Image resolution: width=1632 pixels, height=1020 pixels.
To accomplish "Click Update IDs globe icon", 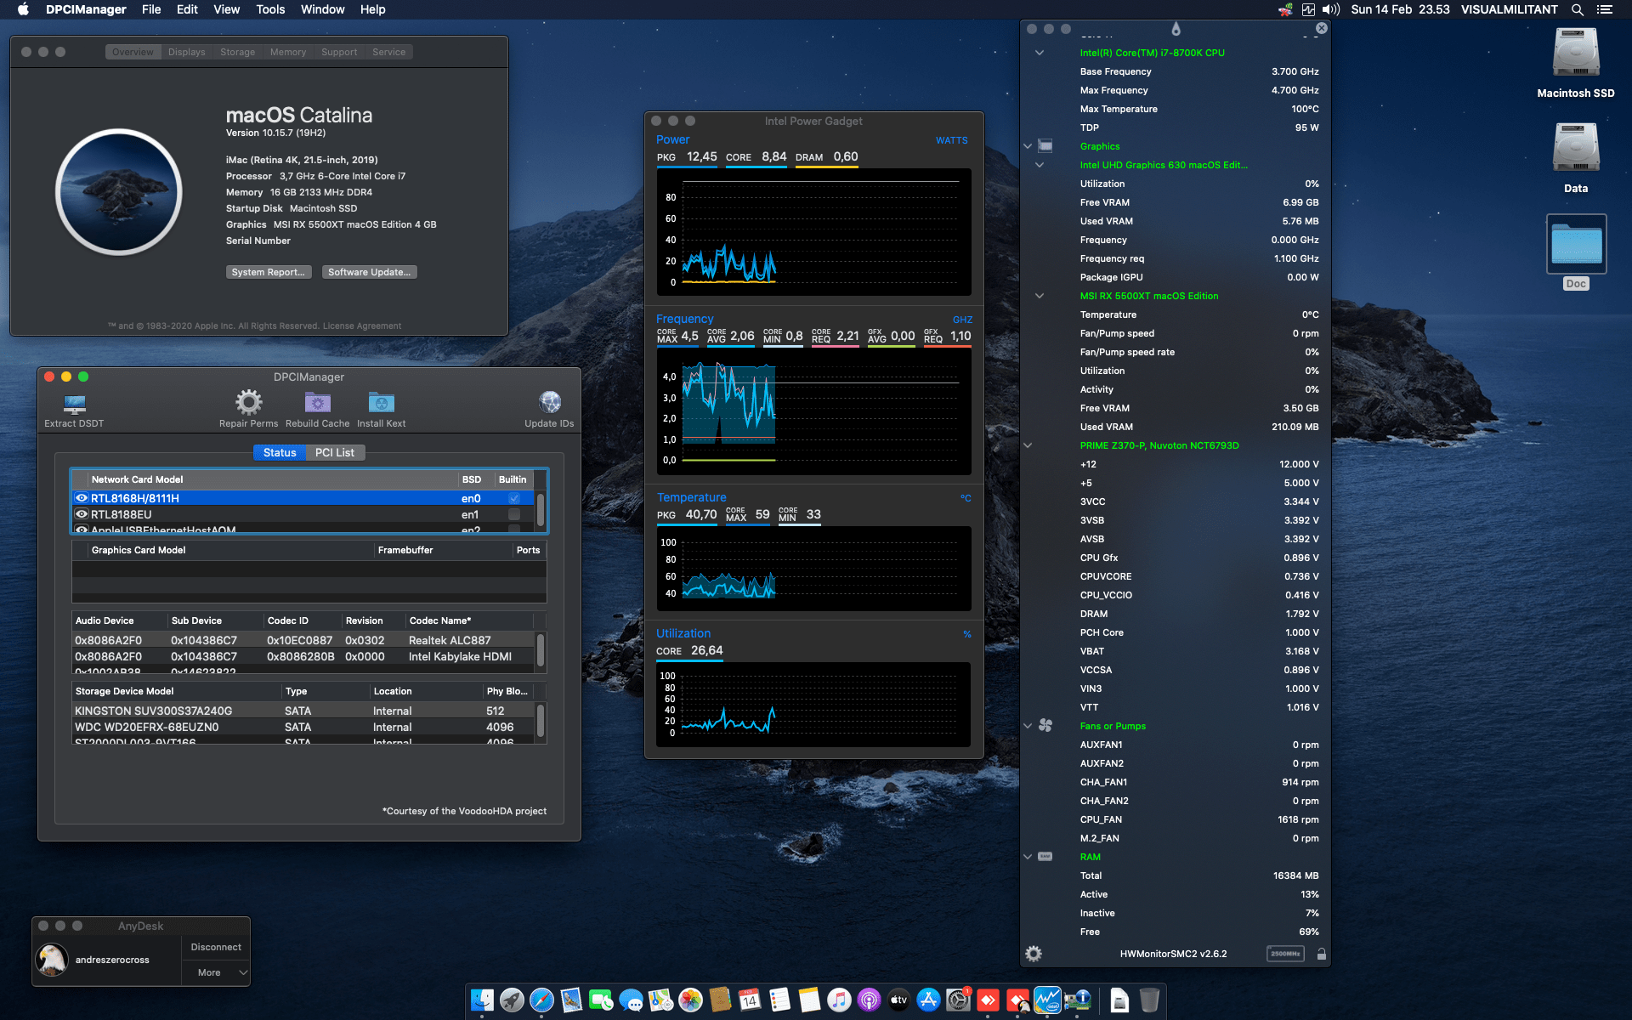I will pyautogui.click(x=549, y=402).
